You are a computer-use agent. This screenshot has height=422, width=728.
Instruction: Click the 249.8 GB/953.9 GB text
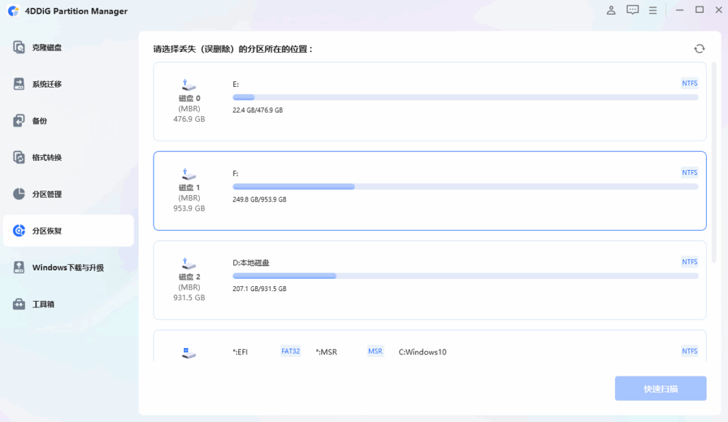pyautogui.click(x=259, y=199)
